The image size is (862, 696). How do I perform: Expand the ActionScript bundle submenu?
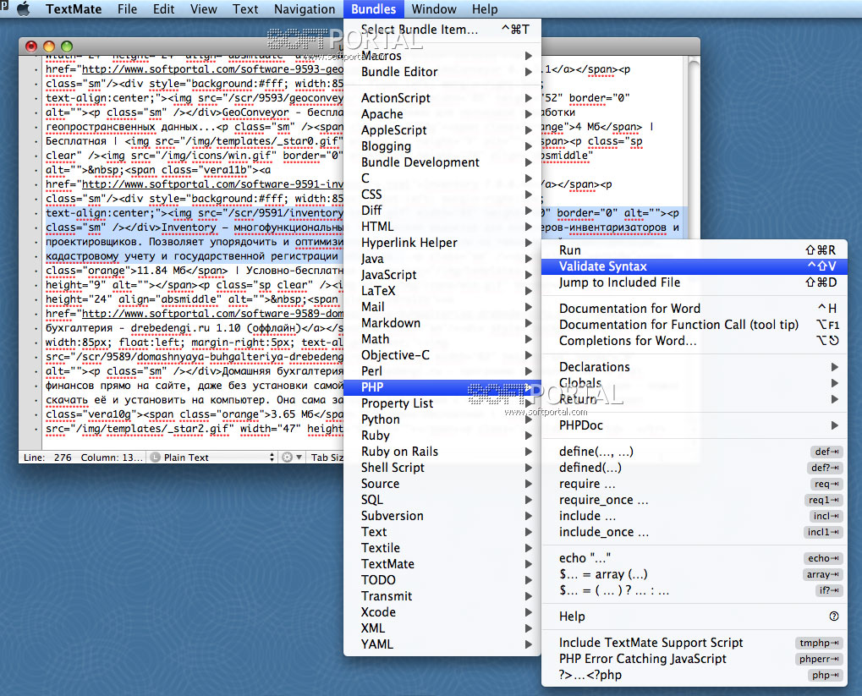click(442, 98)
